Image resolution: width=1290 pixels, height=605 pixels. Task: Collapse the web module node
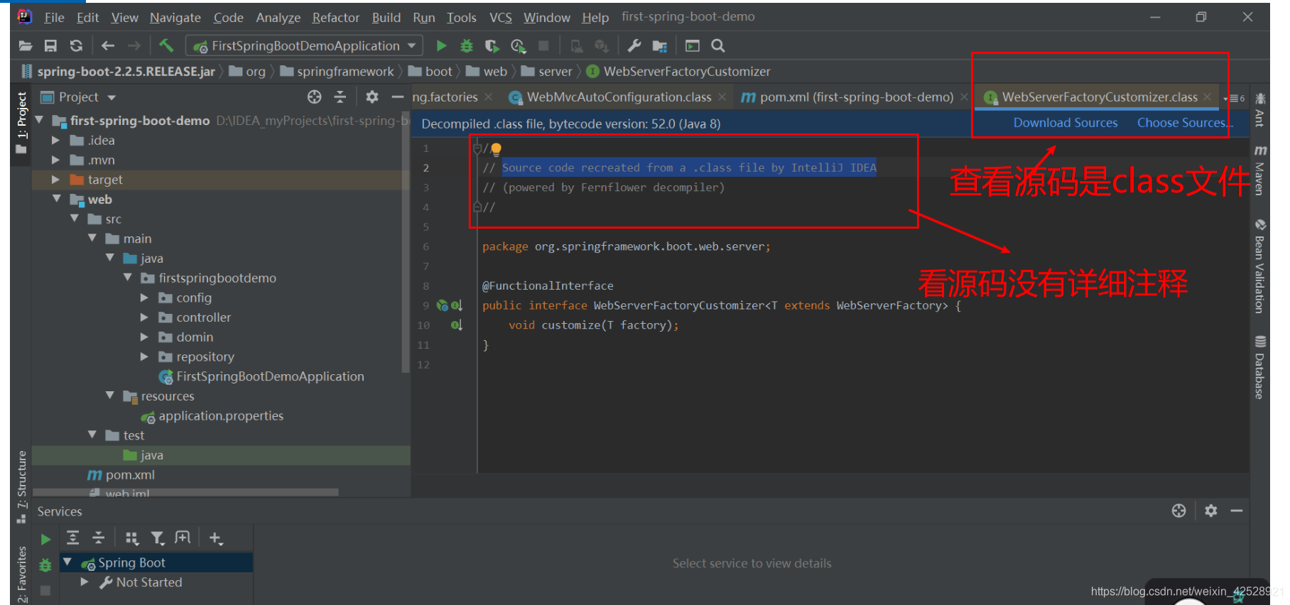[57, 199]
